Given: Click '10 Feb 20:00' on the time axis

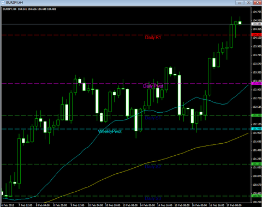Looking at the screenshot, I should (113, 205).
